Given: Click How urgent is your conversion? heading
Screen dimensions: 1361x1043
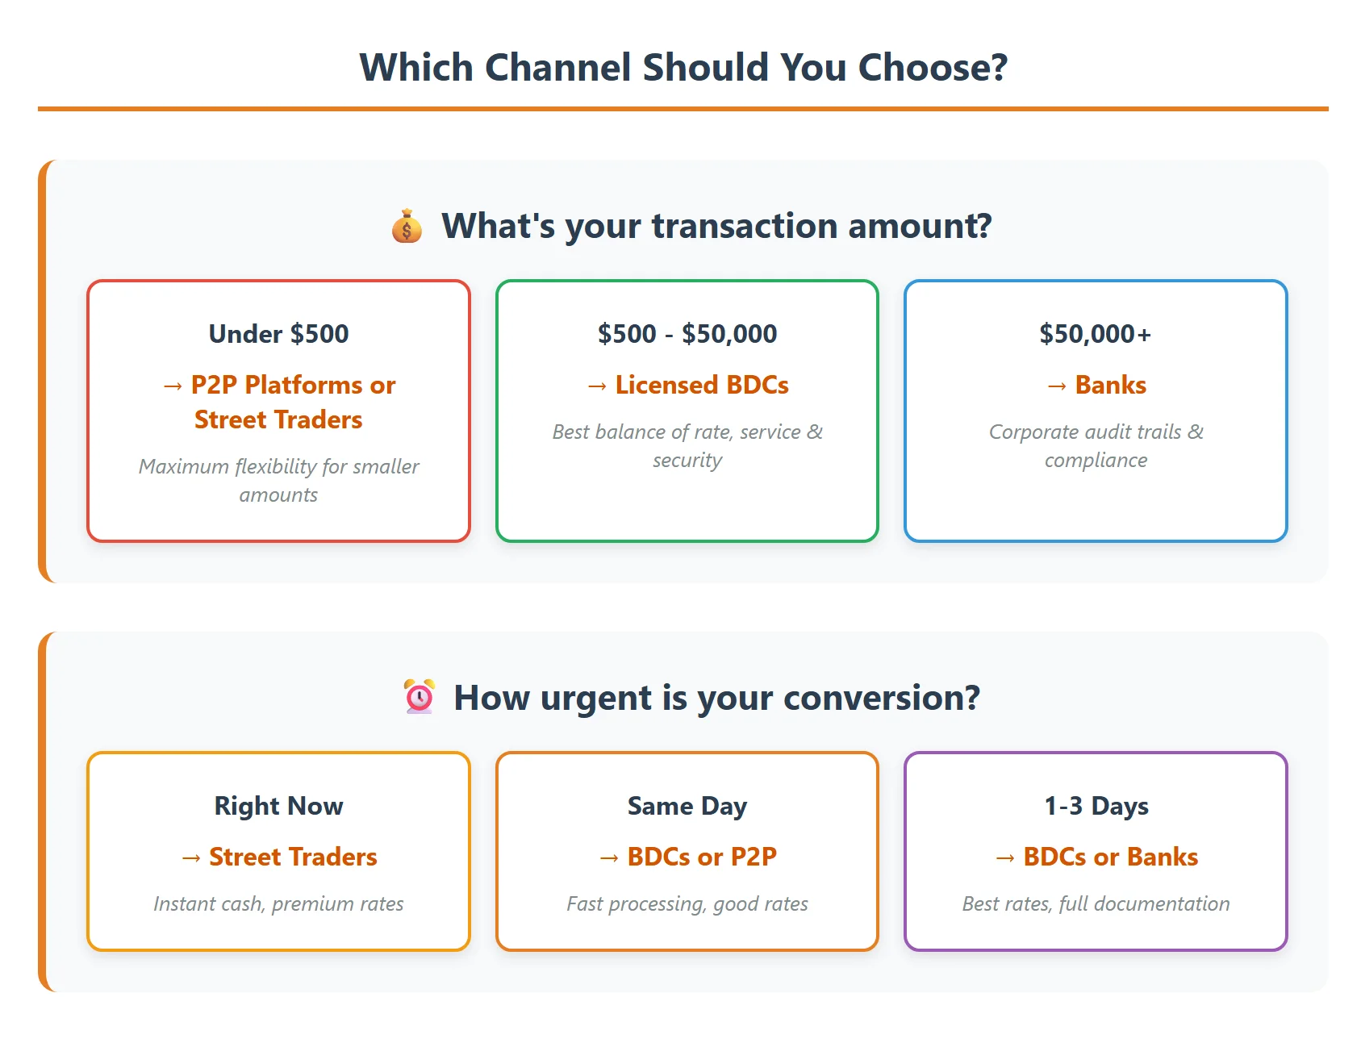Looking at the screenshot, I should pos(716,698).
